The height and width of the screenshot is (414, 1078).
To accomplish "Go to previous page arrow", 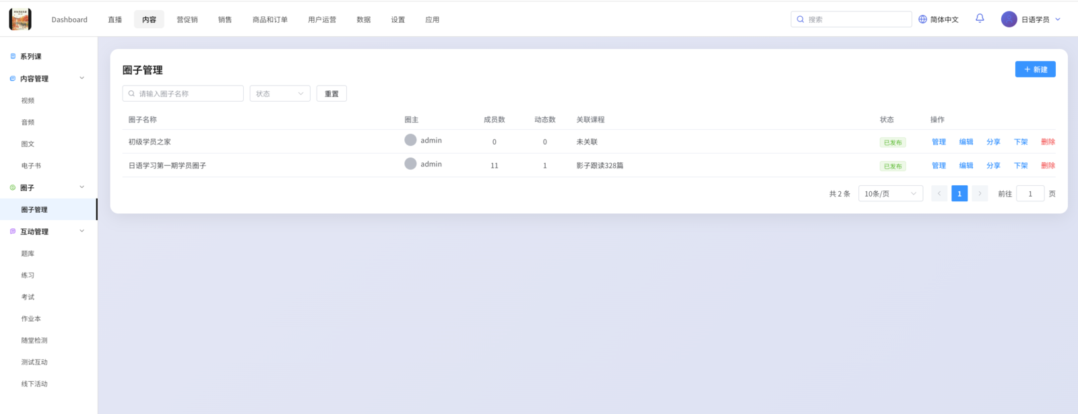I will pyautogui.click(x=939, y=194).
